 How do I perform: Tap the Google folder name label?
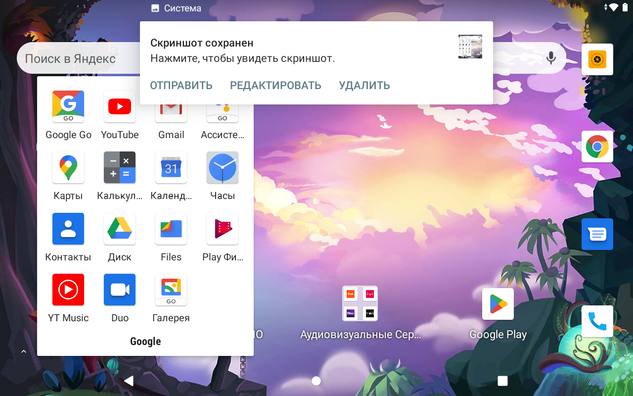145,342
